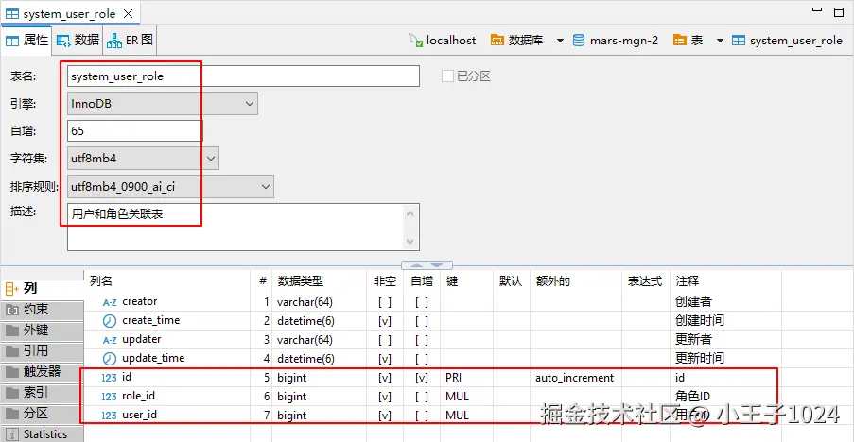Toggle 非空 for update_time row

385,359
